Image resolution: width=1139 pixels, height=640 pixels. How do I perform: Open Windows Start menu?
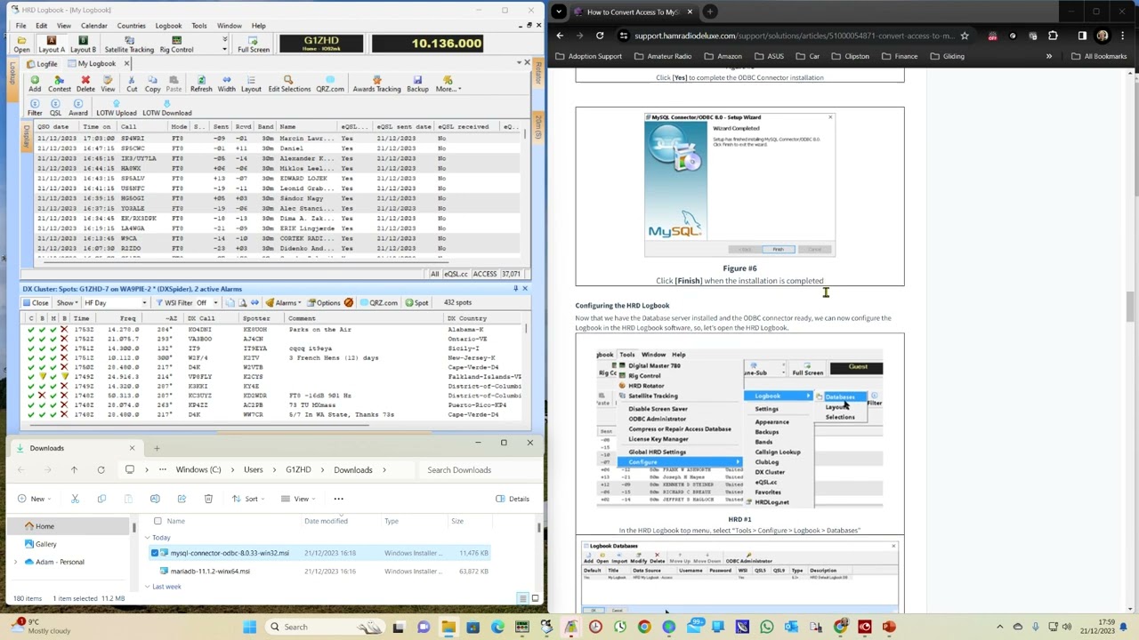pyautogui.click(x=250, y=627)
